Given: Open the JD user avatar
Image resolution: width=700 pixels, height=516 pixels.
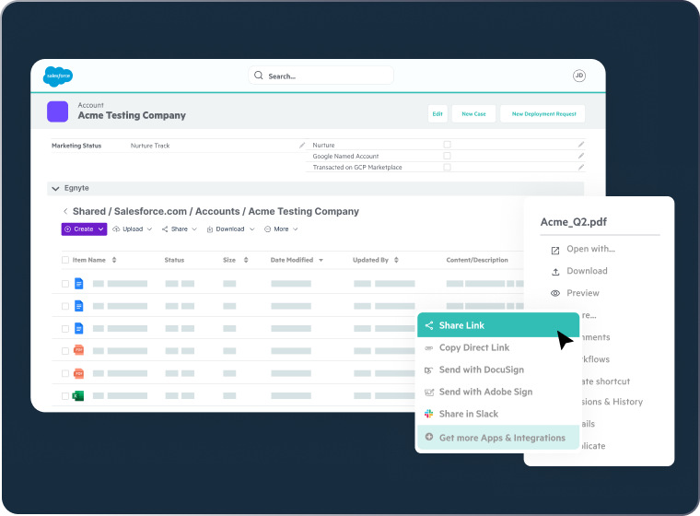Looking at the screenshot, I should [x=578, y=76].
